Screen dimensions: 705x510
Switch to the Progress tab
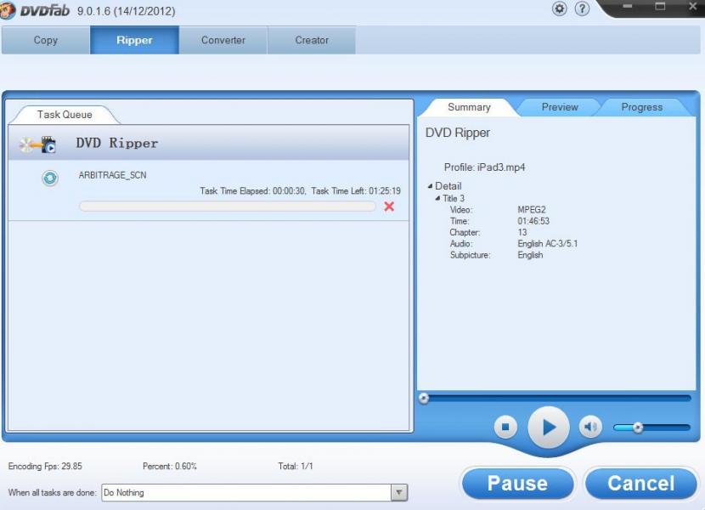(641, 107)
